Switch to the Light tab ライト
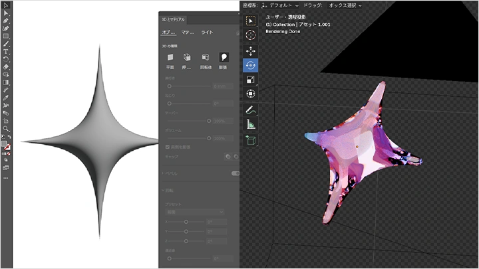 click(207, 33)
